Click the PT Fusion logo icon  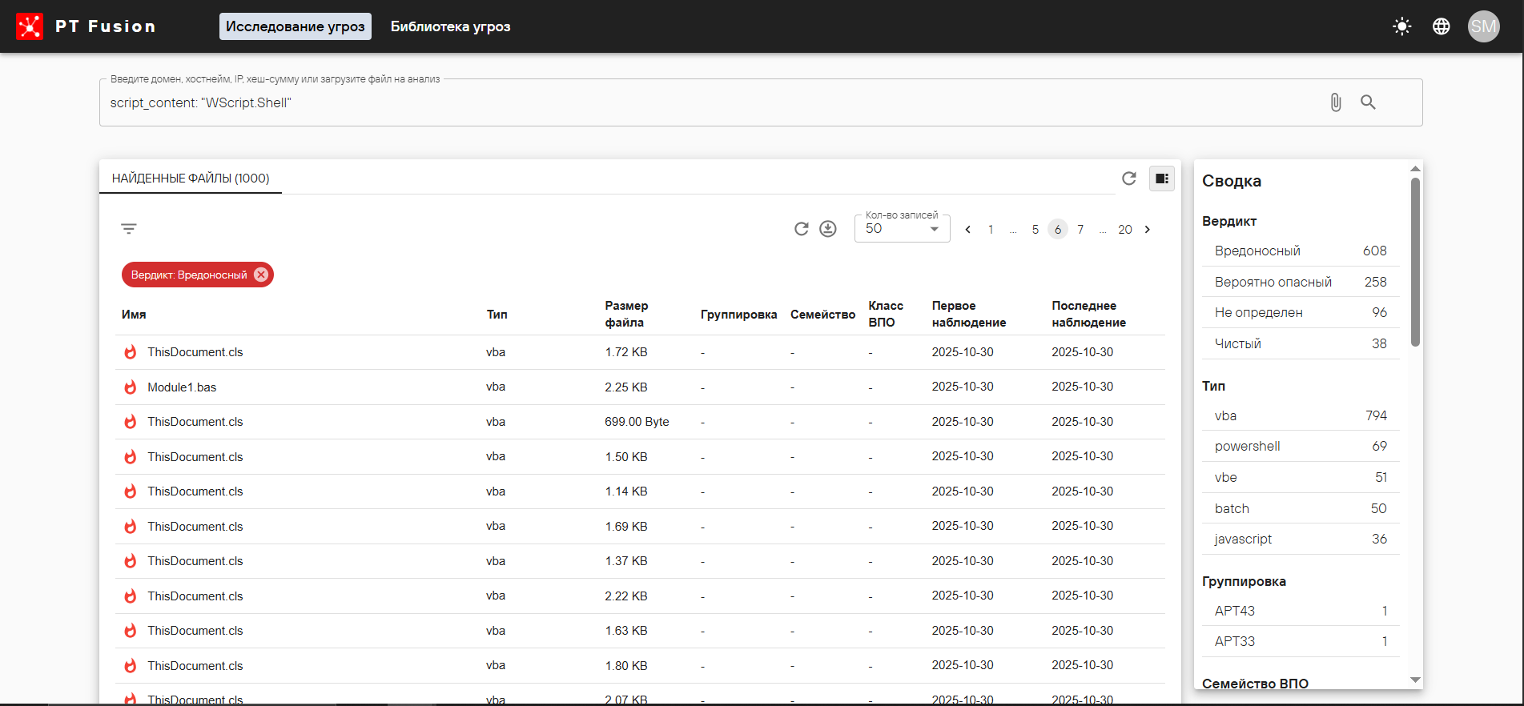(x=30, y=26)
